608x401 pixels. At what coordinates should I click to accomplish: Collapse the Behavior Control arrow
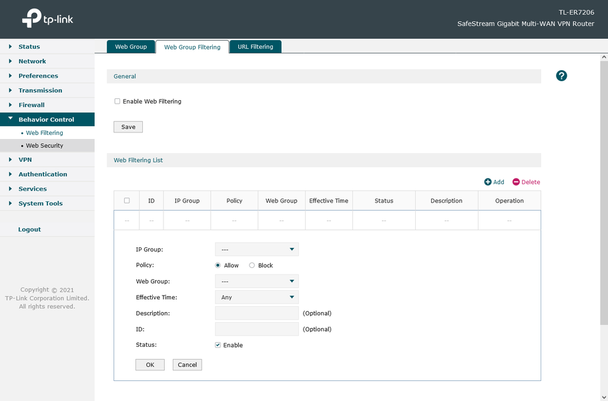pyautogui.click(x=11, y=119)
